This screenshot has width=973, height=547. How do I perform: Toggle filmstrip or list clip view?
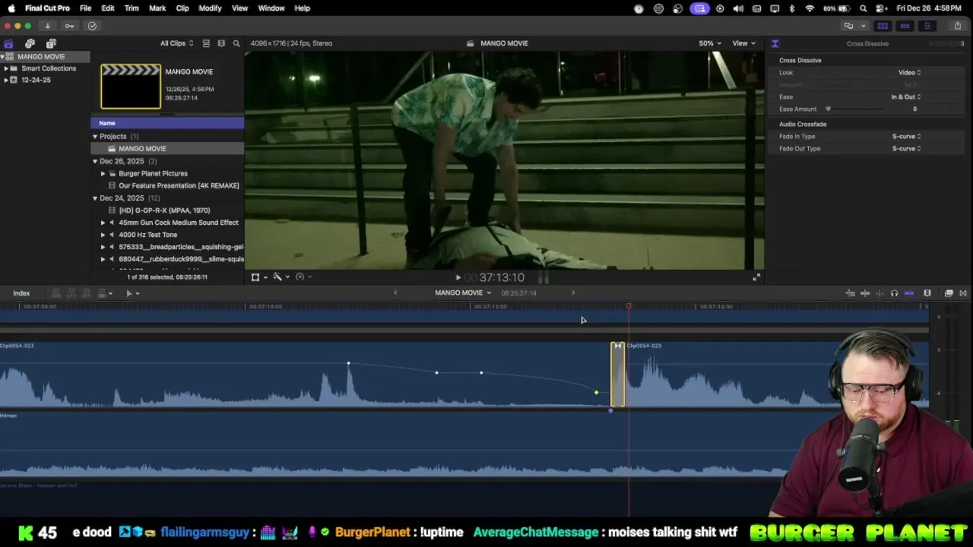coord(206,43)
